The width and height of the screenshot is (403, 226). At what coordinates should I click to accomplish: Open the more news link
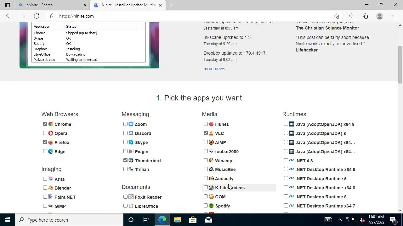point(214,69)
